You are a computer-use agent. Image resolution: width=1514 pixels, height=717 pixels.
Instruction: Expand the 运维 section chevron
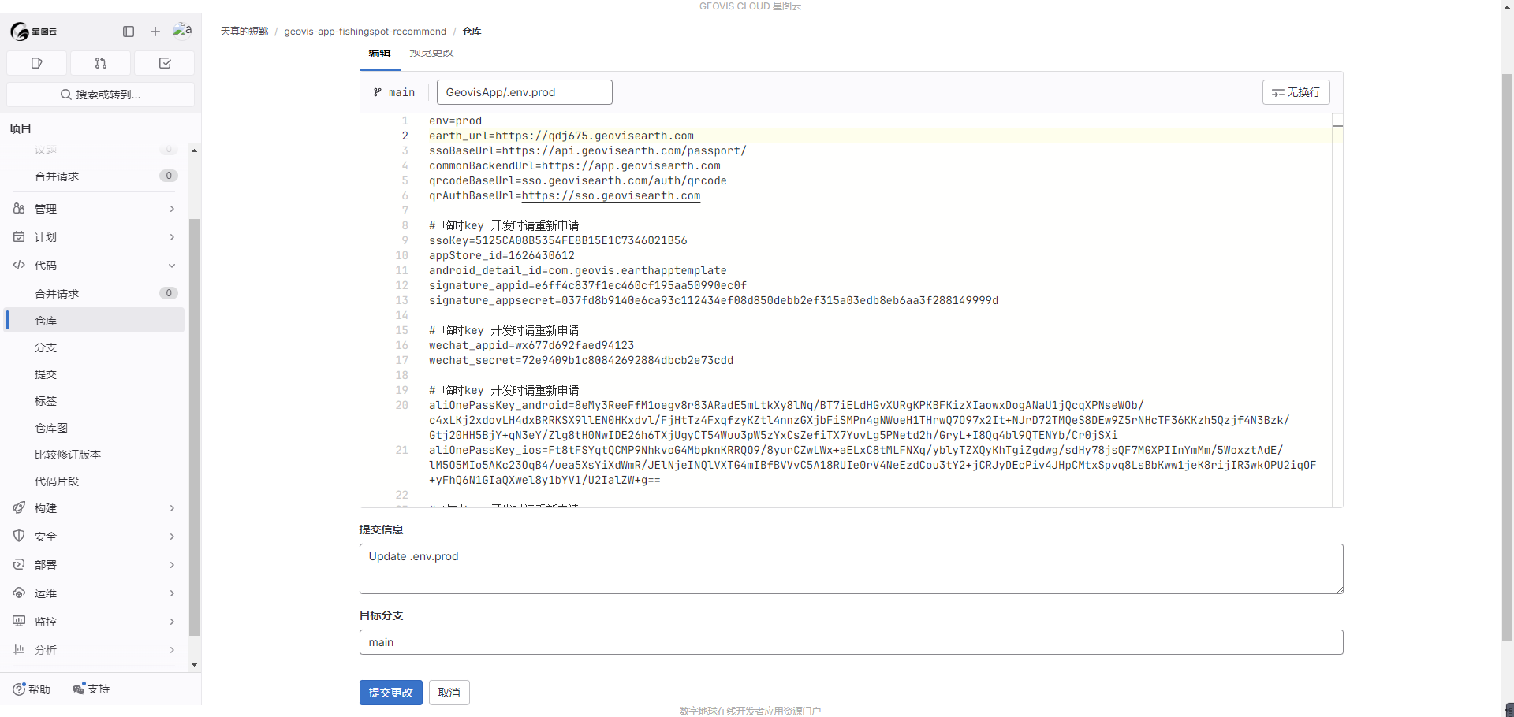pyautogui.click(x=172, y=593)
